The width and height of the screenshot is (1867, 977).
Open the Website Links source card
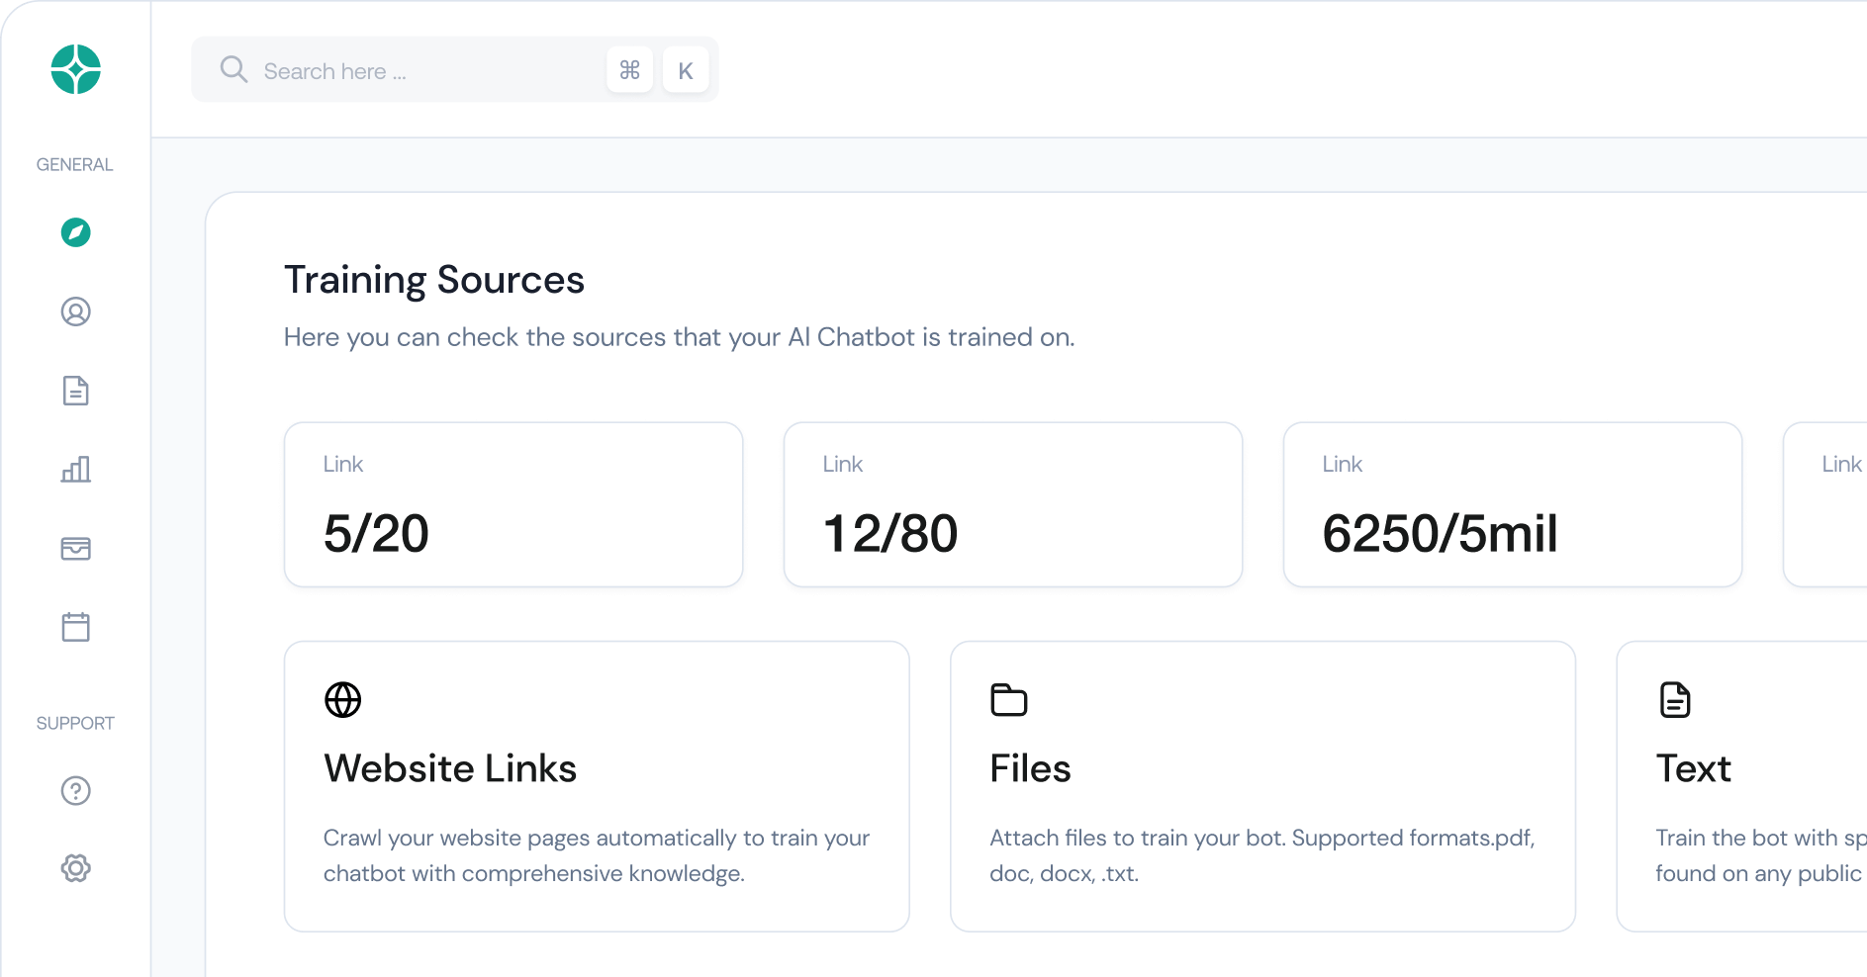point(596,786)
